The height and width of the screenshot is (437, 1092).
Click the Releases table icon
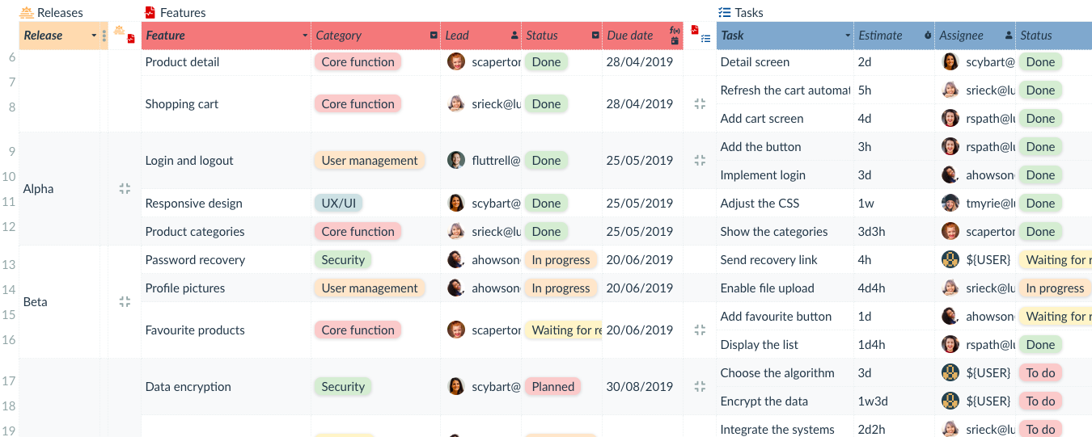[27, 12]
